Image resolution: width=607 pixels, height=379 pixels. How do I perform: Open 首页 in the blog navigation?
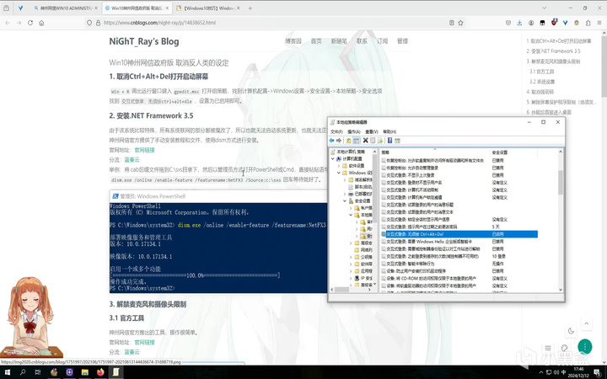[316, 41]
